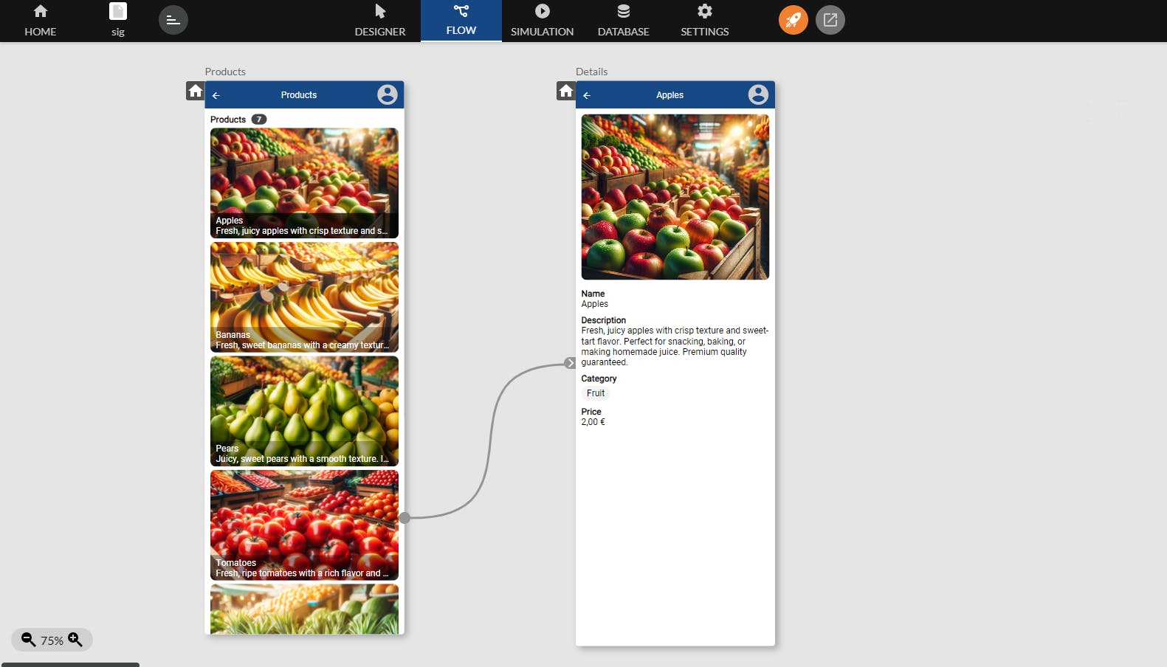Image resolution: width=1167 pixels, height=667 pixels.
Task: Click the Fruit category chip
Action: coord(596,393)
